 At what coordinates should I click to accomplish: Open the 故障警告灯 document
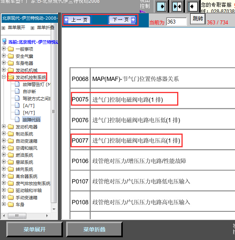[37, 84]
